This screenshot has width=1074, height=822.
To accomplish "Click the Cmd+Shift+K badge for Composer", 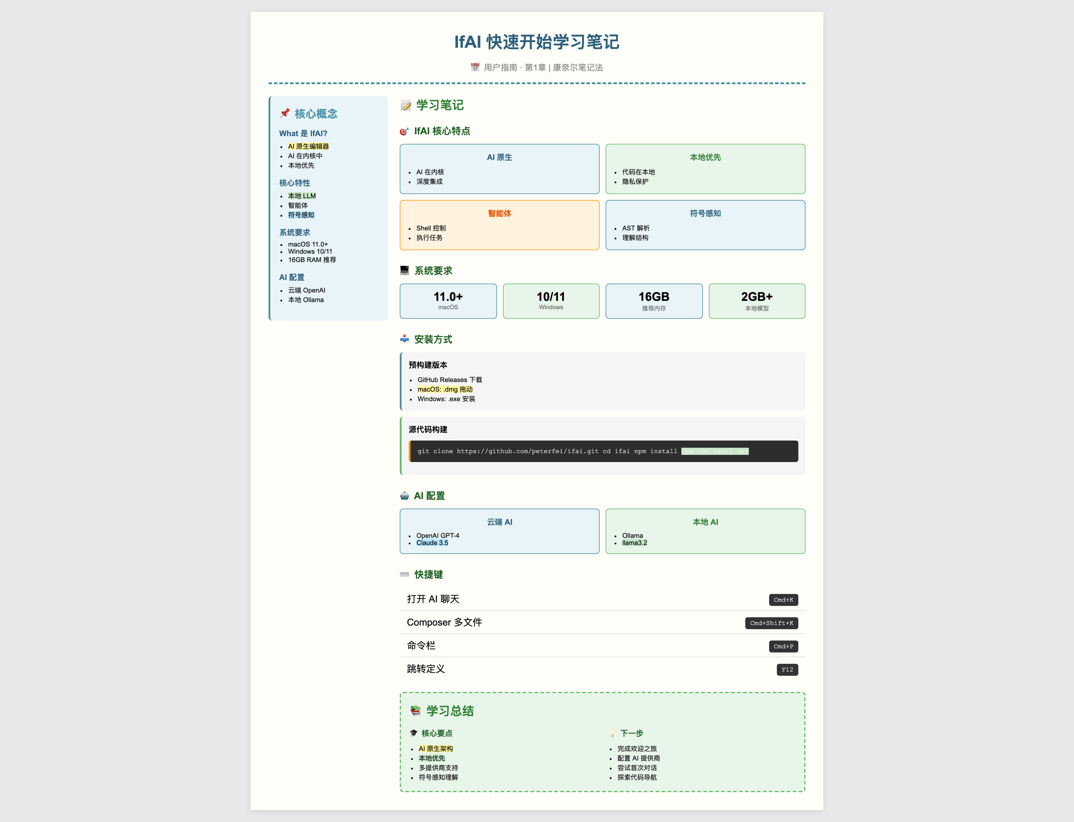I will tap(772, 623).
